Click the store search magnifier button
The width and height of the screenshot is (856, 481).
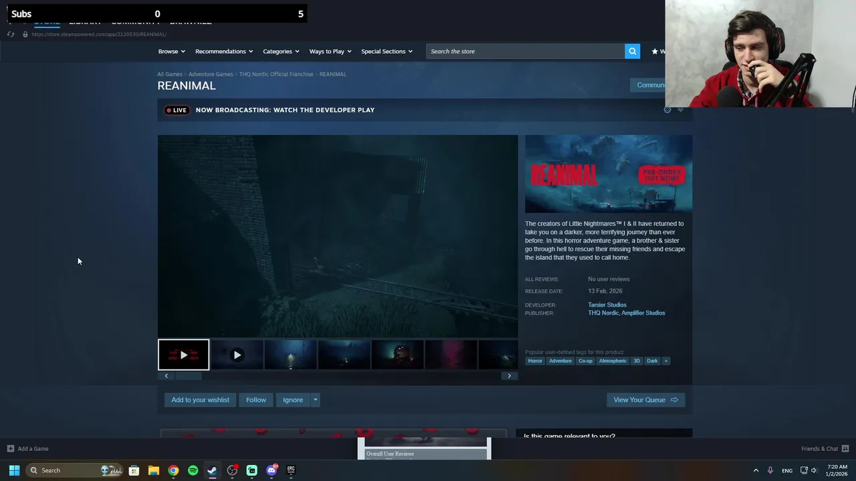[x=632, y=51]
